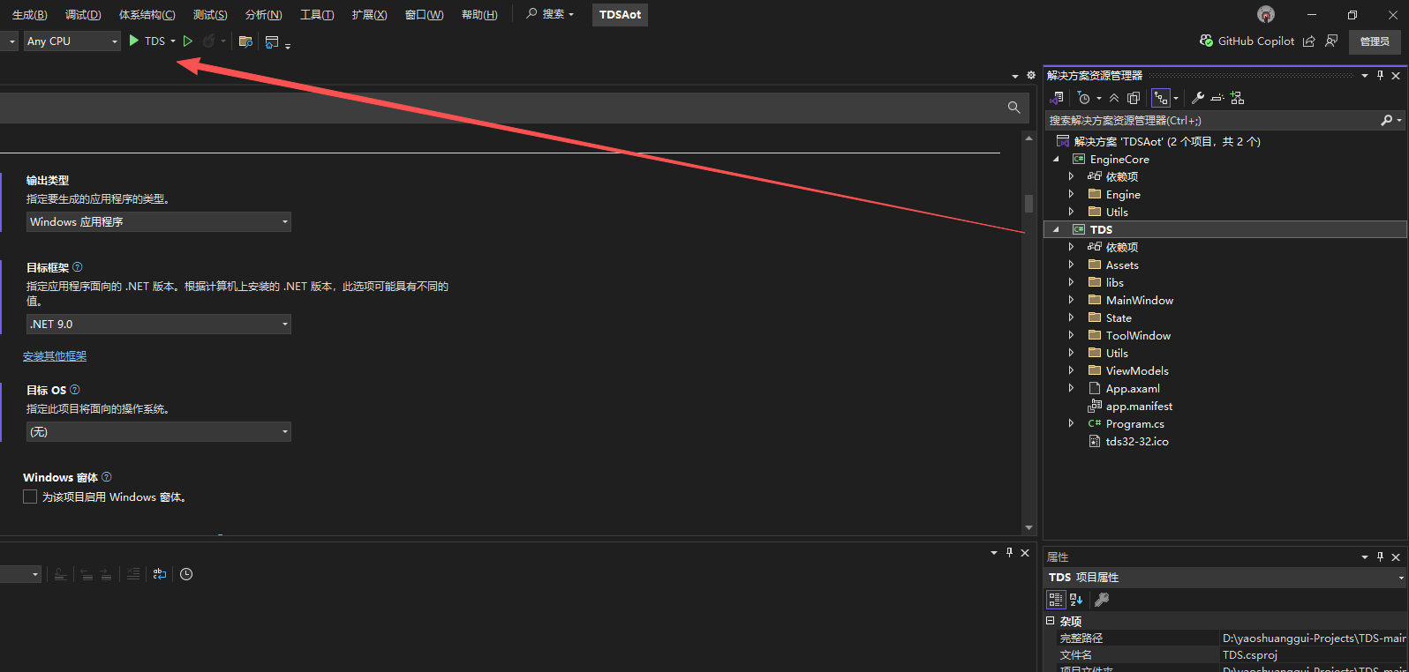Open the 输出类型 Windows 应用程序 dropdown
Image resolution: width=1409 pixels, height=672 pixels.
point(159,222)
